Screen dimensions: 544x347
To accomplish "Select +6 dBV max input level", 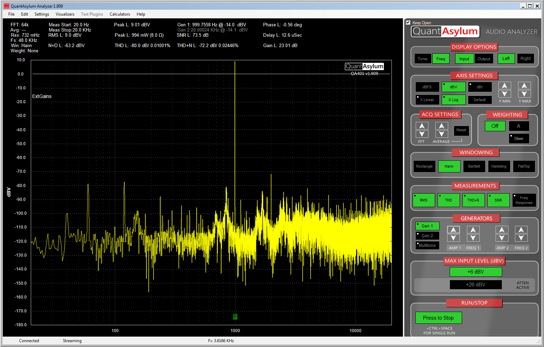I will pos(476,272).
